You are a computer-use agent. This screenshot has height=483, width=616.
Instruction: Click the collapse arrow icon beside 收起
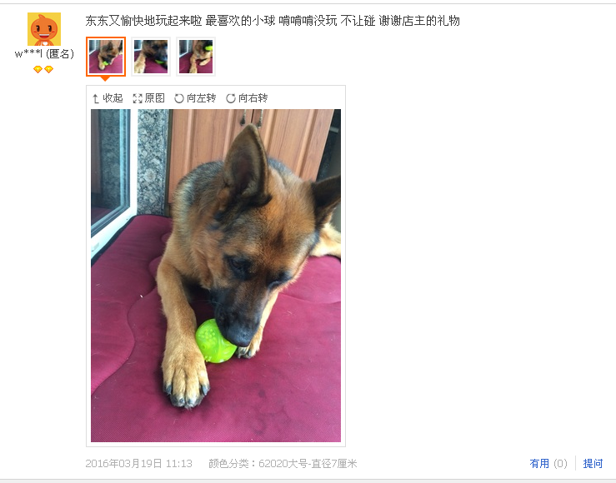pos(96,98)
